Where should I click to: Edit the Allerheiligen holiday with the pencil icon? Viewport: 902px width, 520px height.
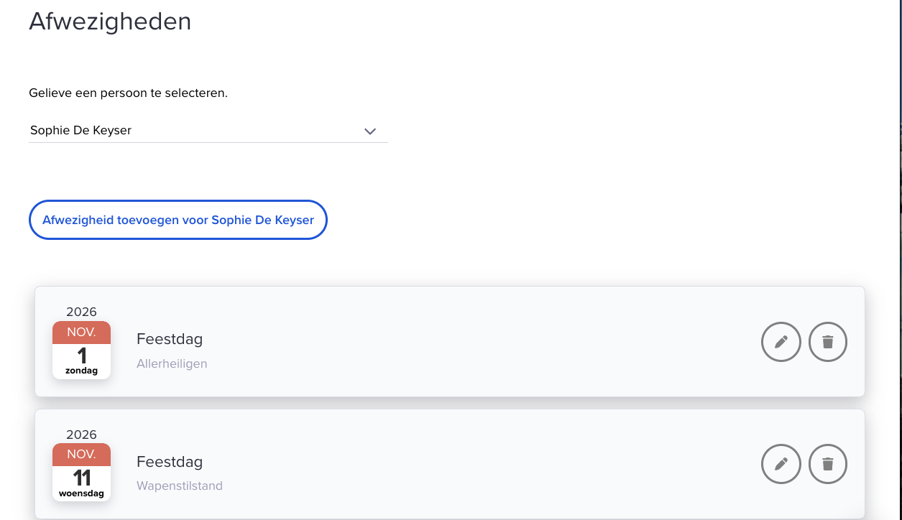tap(781, 342)
